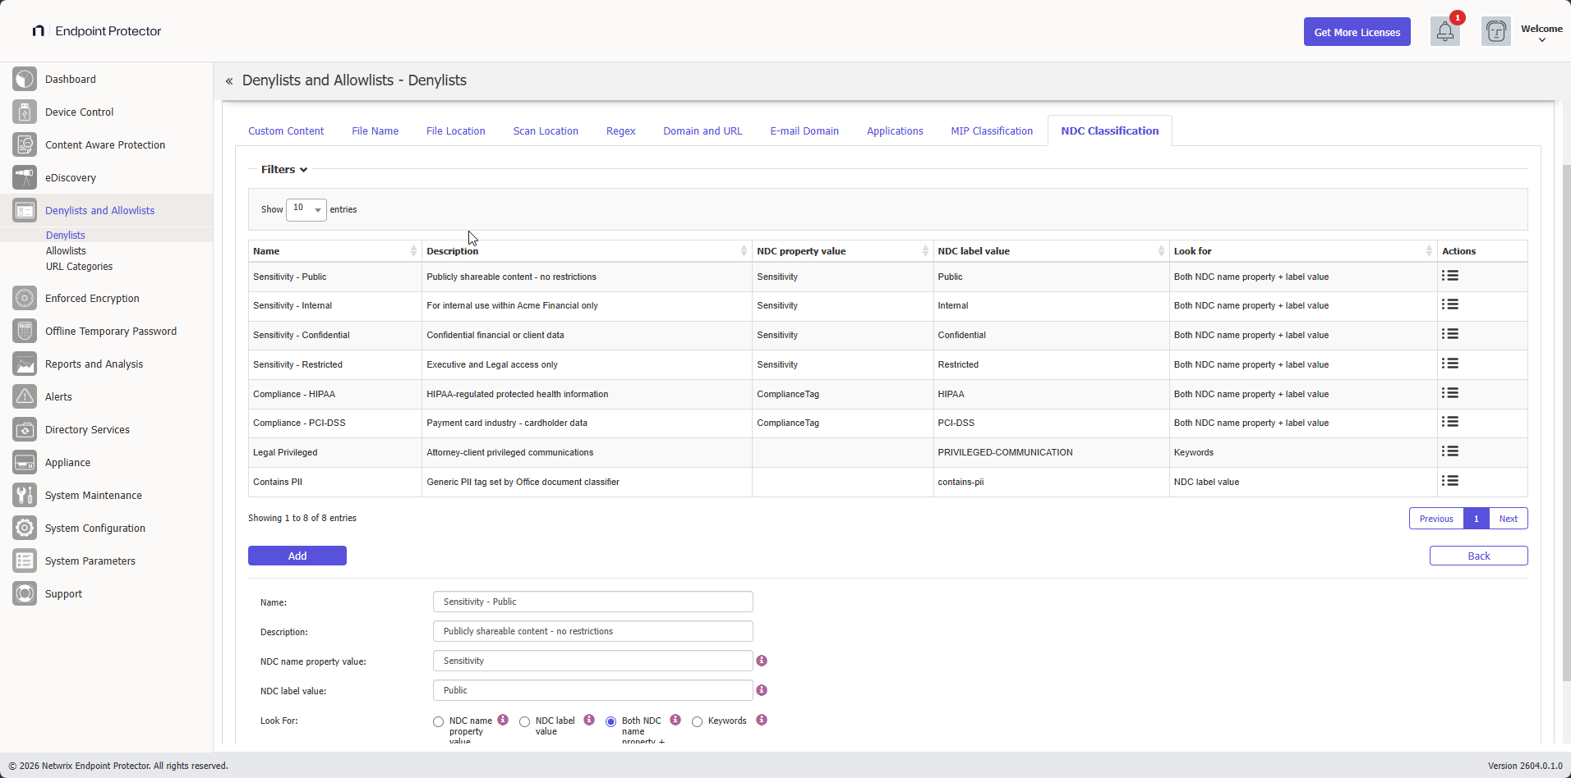Sort by NDC property value column
This screenshot has width=1571, height=778.
click(842, 251)
